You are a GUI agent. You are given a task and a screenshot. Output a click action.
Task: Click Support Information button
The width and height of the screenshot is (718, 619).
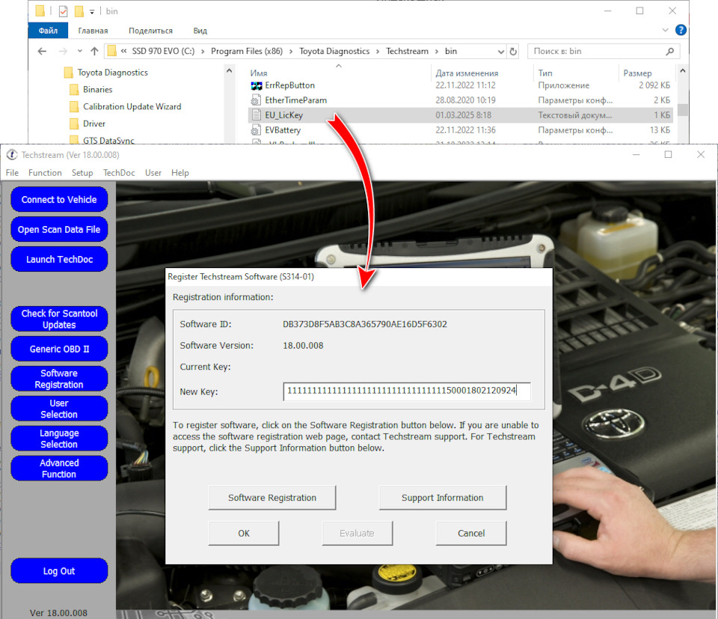point(442,498)
